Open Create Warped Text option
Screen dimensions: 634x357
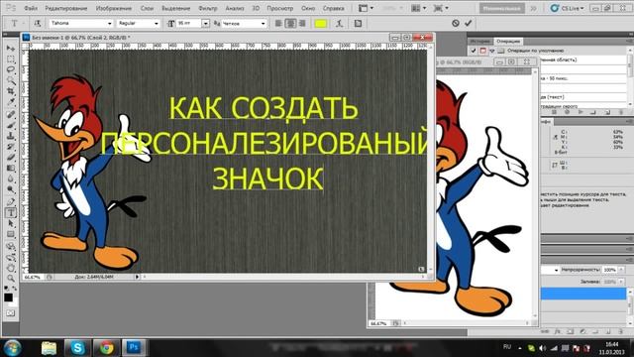339,24
